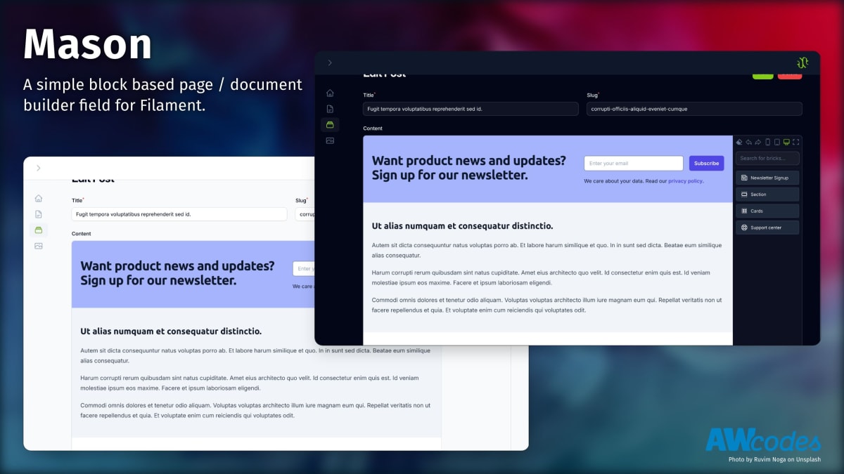Select the green stack icon in the light sidebar
The width and height of the screenshot is (844, 474).
pos(39,230)
